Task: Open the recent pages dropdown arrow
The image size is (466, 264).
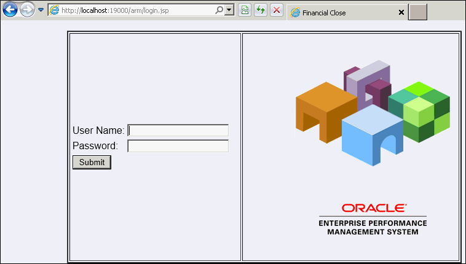Action: coord(41,10)
